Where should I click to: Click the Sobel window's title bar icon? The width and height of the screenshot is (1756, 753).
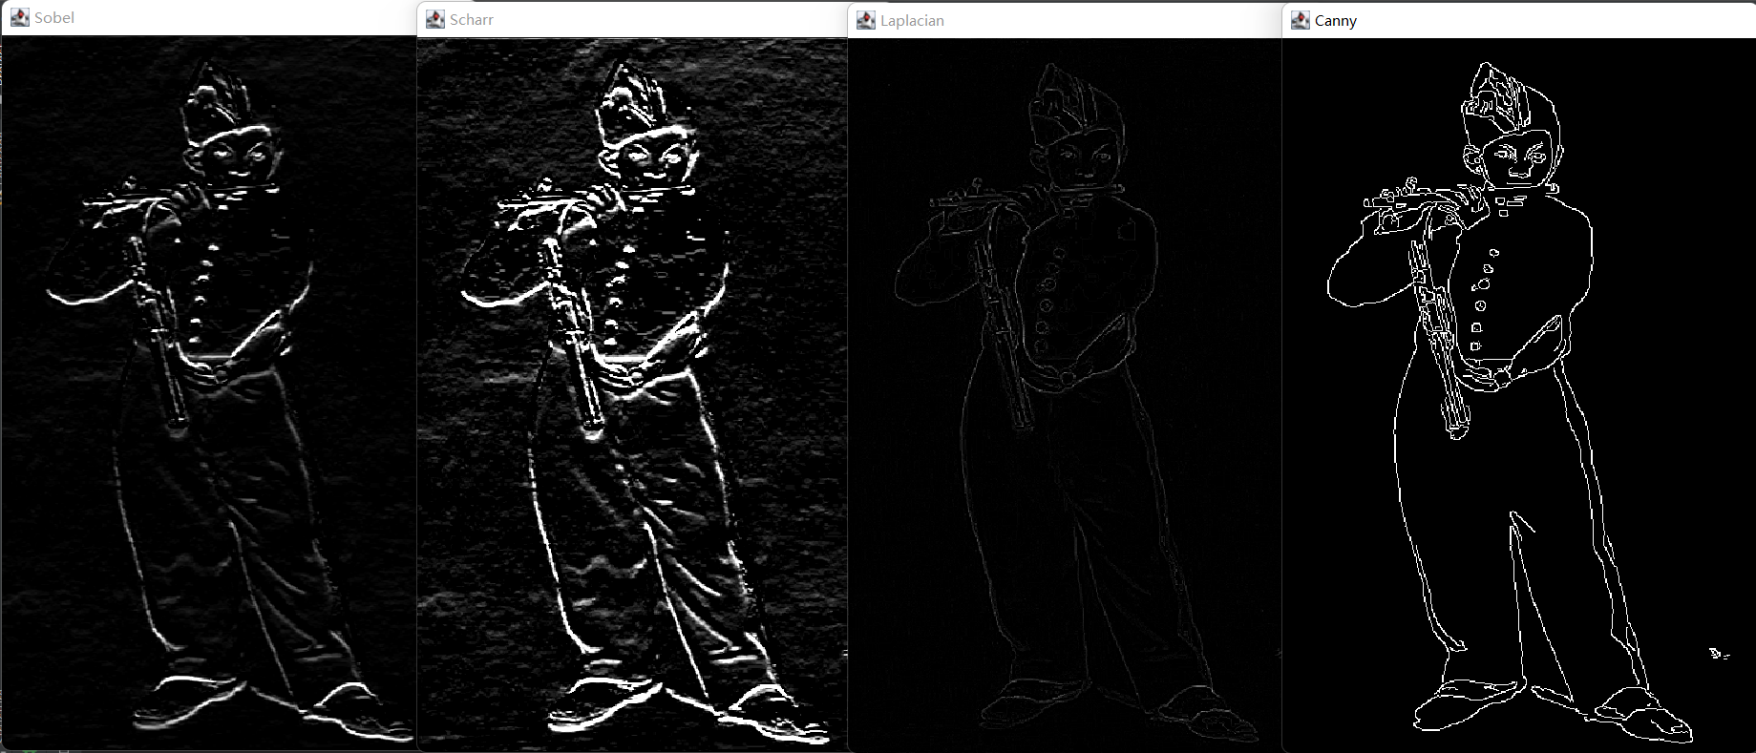[x=19, y=17]
